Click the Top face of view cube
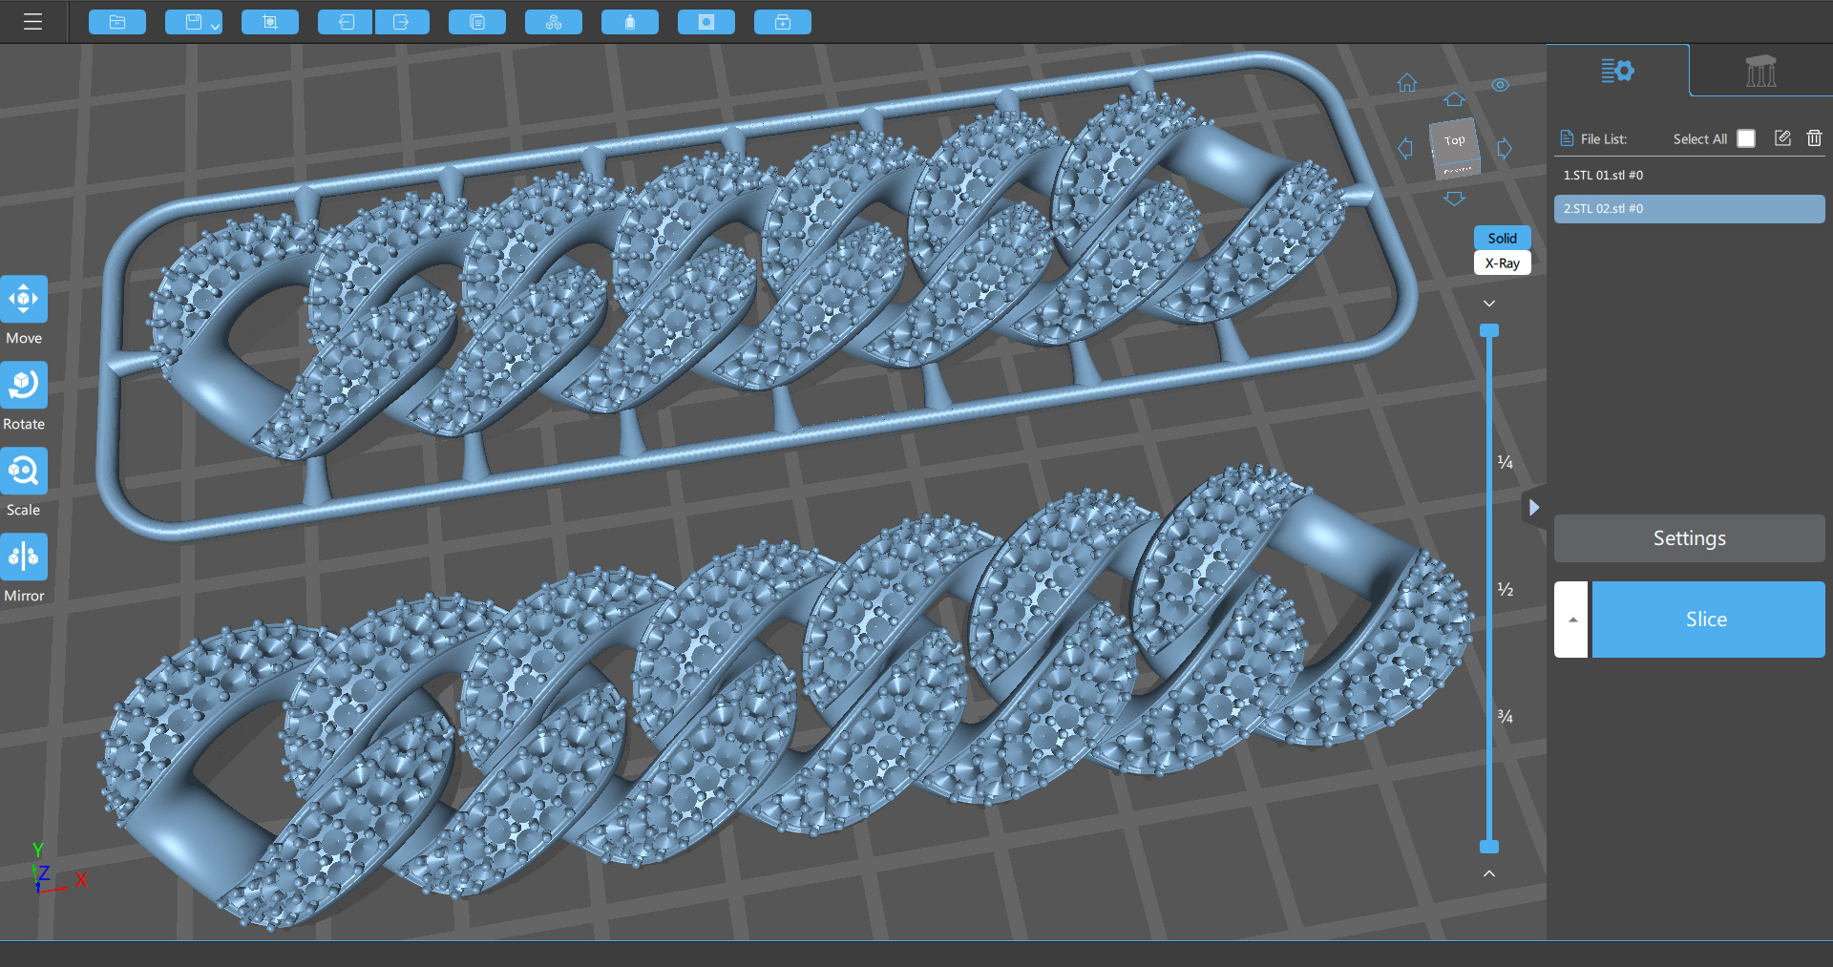1833x967 pixels. tap(1454, 141)
